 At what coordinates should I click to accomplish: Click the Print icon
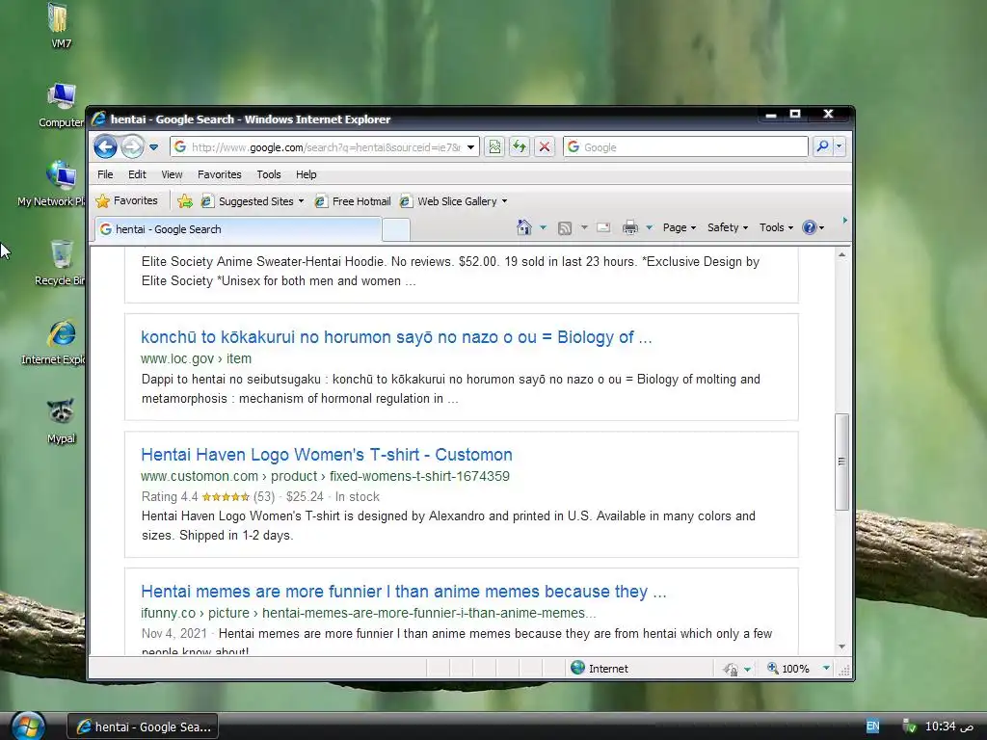630,227
